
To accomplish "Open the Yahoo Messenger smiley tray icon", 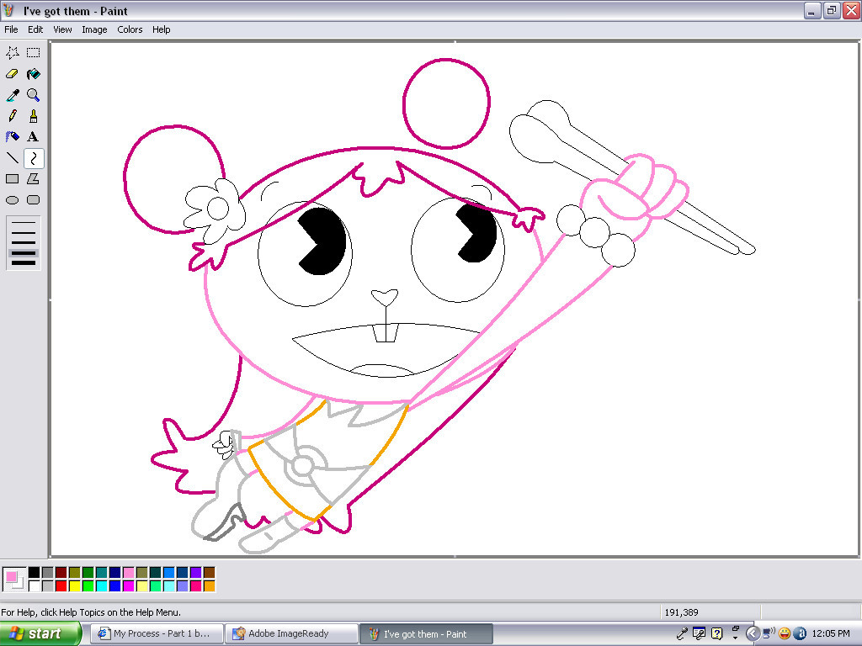I will pyautogui.click(x=785, y=633).
